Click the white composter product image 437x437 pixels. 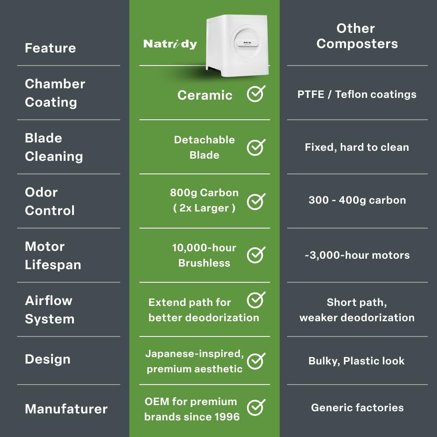[236, 46]
